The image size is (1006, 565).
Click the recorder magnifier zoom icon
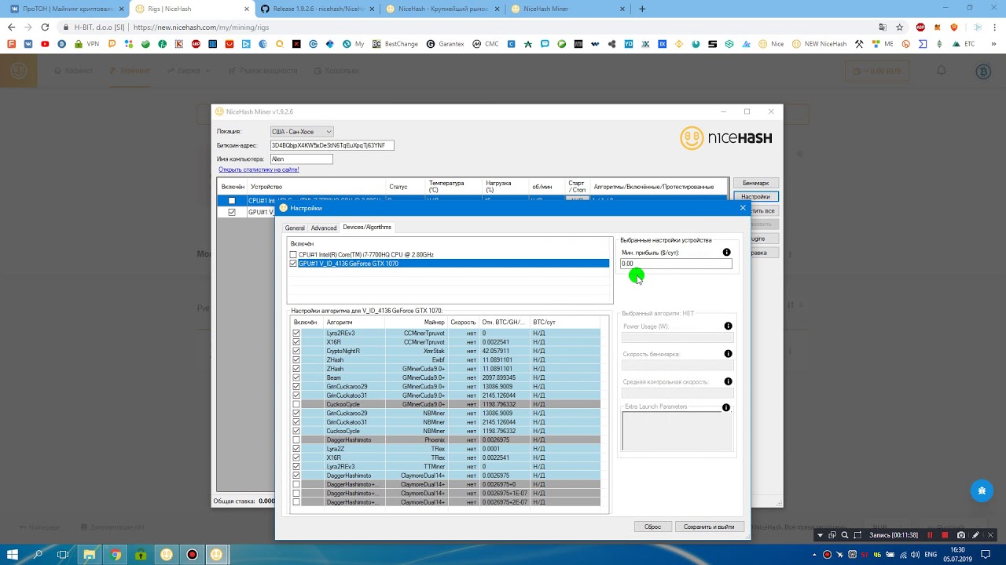point(845,535)
